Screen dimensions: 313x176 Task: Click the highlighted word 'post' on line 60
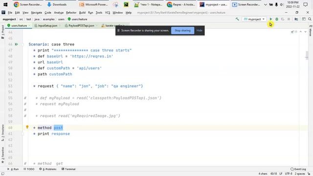[58, 128]
